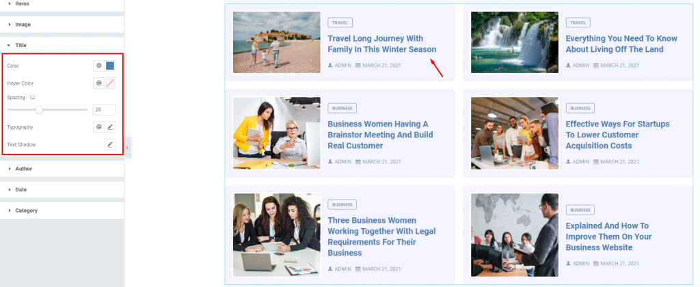This screenshot has height=287, width=700.
Task: Click the responsive device icon beside Spacing
Action: pos(32,97)
